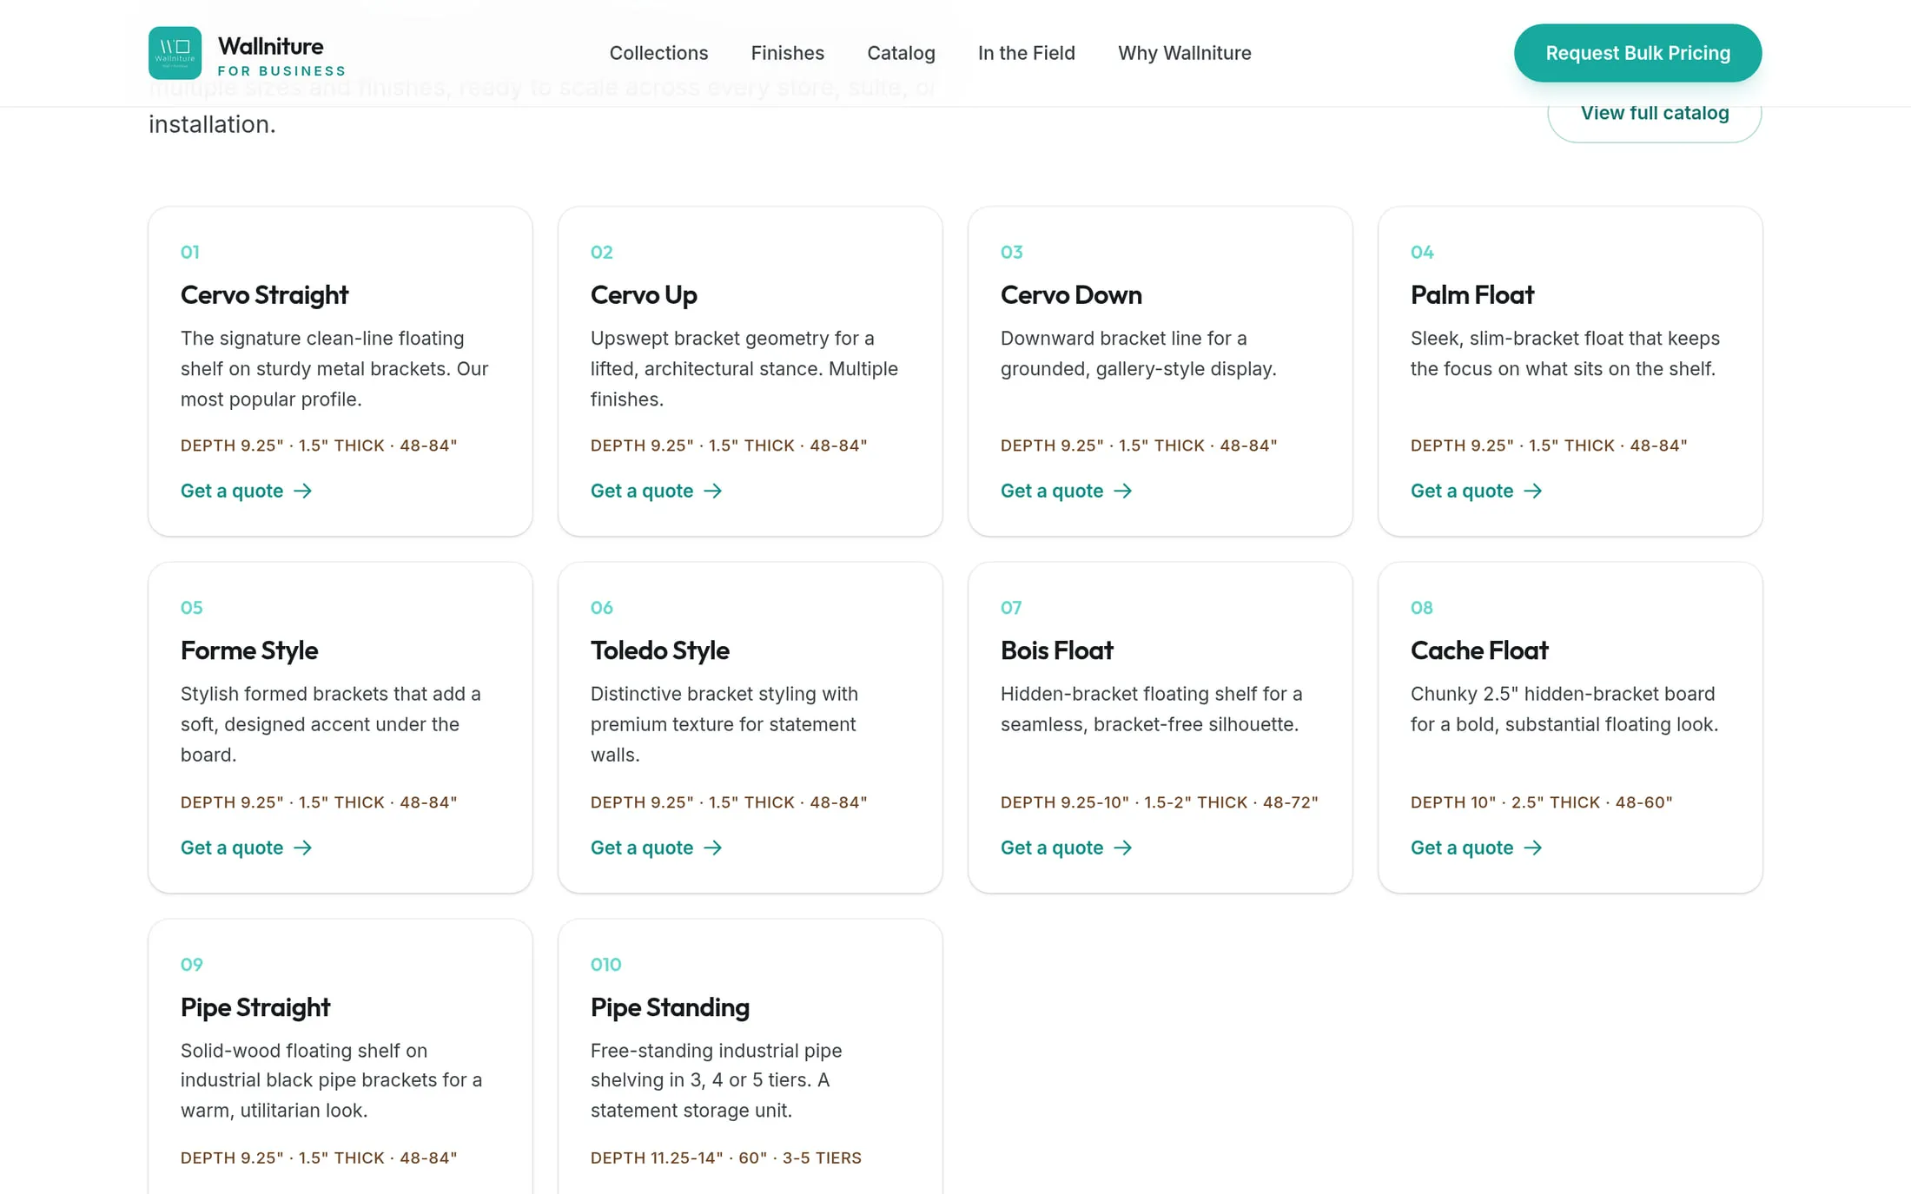Click the arrow icon under Cache Float

(x=1532, y=848)
